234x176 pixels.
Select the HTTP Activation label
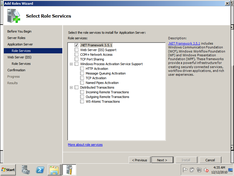click(x=97, y=69)
